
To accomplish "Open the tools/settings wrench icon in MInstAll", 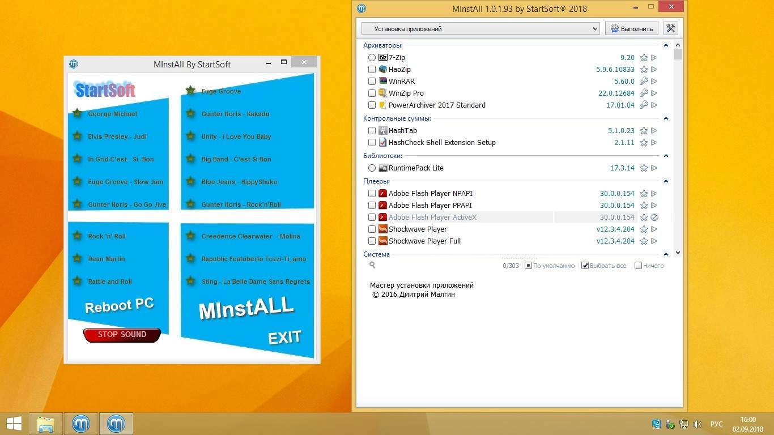I will [x=670, y=28].
